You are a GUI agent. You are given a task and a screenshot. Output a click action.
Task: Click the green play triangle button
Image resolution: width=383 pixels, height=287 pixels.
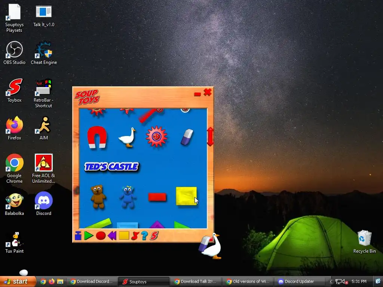tap(88, 236)
